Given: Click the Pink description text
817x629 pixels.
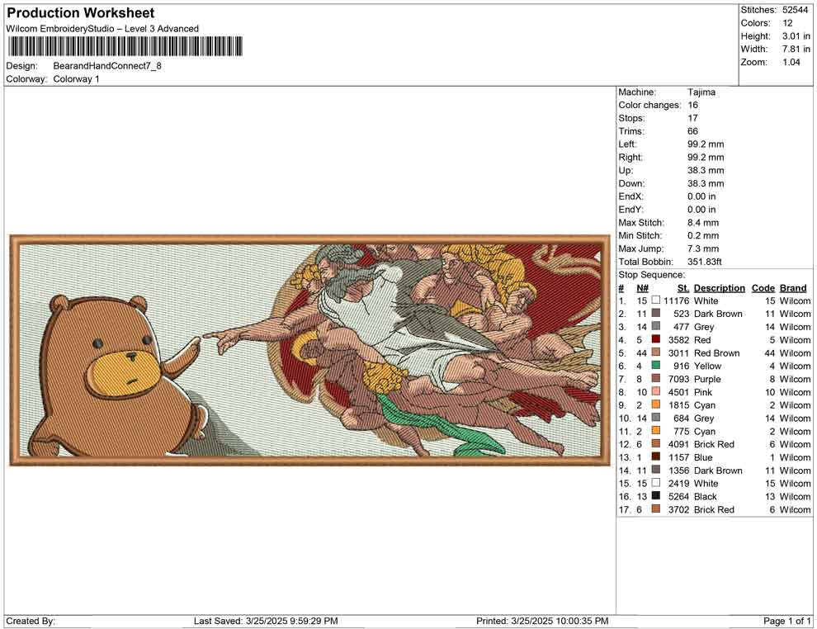Looking at the screenshot, I should point(703,392).
